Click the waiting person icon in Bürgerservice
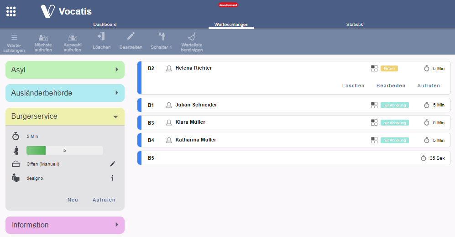The width and height of the screenshot is (455, 237). [16, 150]
